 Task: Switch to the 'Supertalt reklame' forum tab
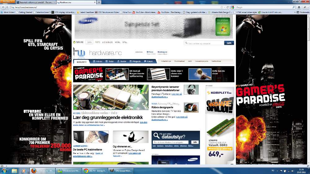pos(36,2)
